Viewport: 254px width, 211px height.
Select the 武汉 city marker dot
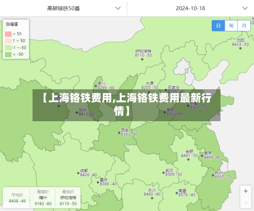[164, 173]
